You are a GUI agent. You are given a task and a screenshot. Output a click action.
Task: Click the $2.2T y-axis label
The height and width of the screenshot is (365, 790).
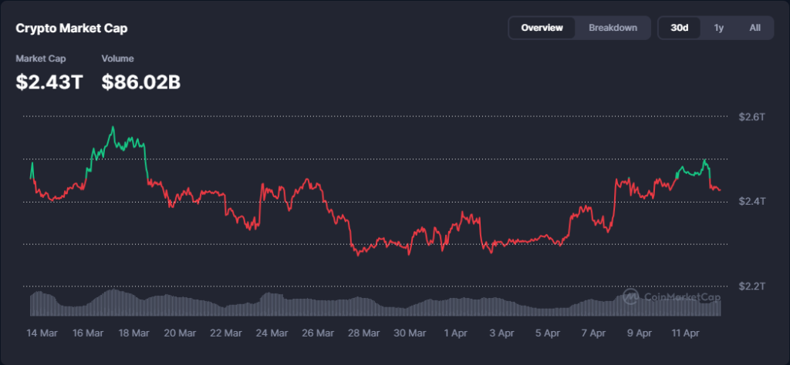(x=751, y=286)
